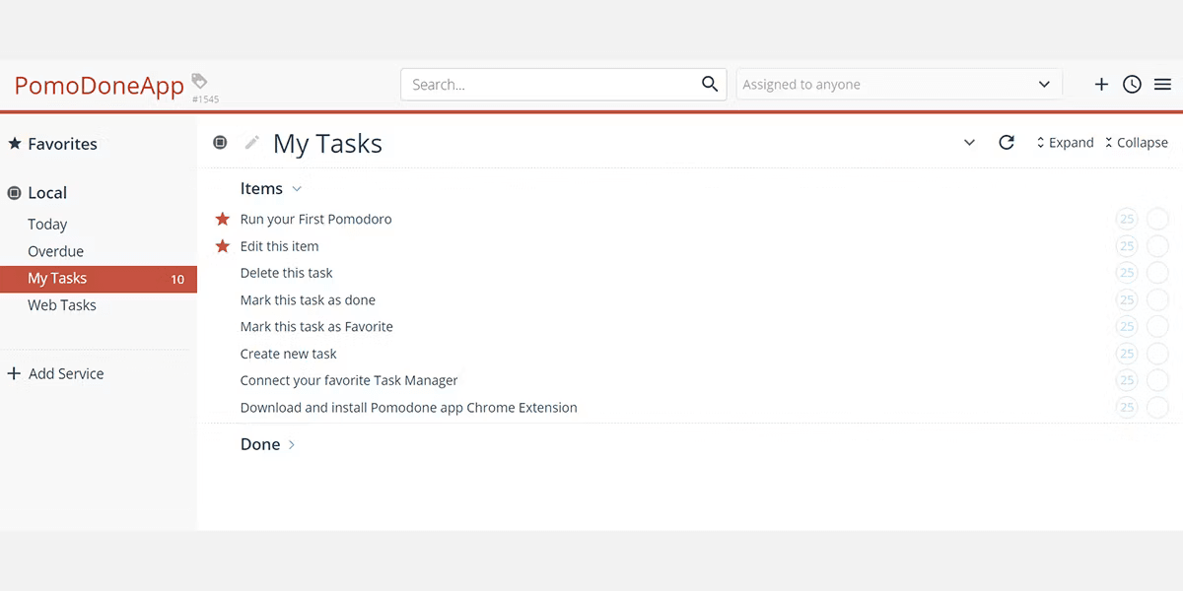Screen dimensions: 1183x591
Task: Select the Mark this task as done item
Action: (x=308, y=299)
